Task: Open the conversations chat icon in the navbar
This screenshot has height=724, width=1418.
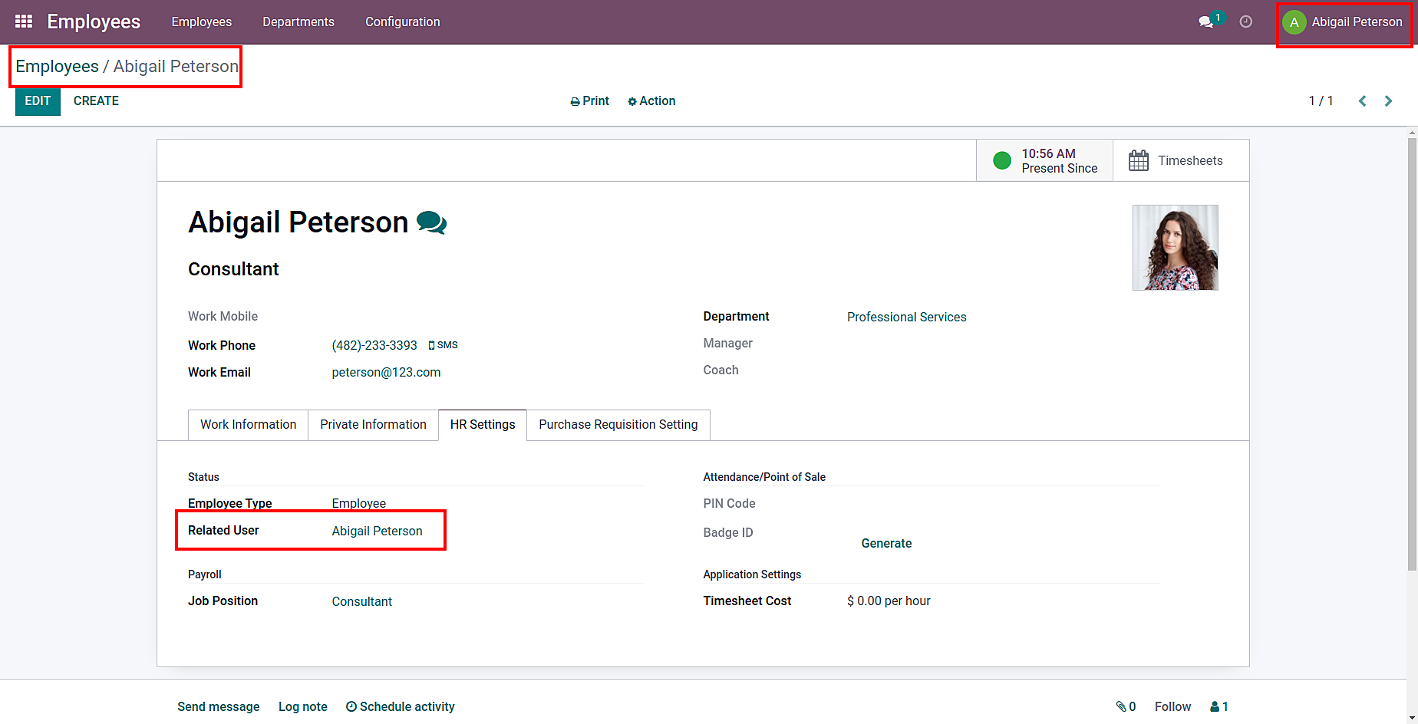Action: coord(1206,21)
